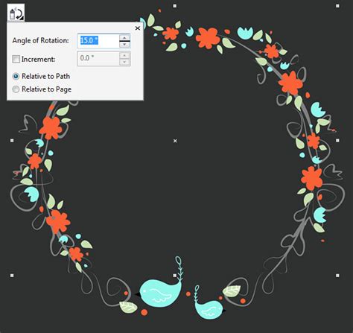Click the top-center selection handle
Image resolution: width=353 pixels, height=333 pixels.
(x=175, y=6)
